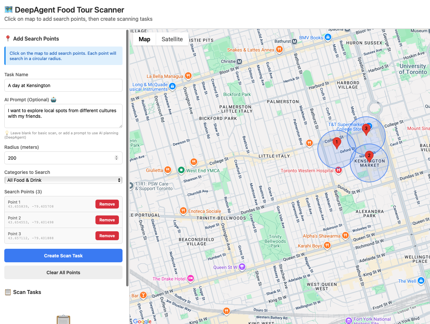
Task: Click Point 1 coordinates text
Action: click(31, 207)
